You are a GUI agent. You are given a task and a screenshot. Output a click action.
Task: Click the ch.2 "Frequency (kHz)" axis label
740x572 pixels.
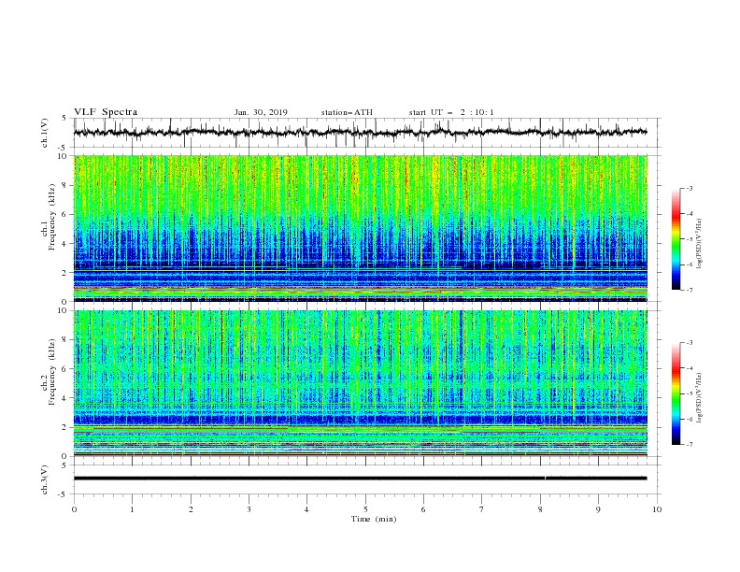tap(52, 371)
